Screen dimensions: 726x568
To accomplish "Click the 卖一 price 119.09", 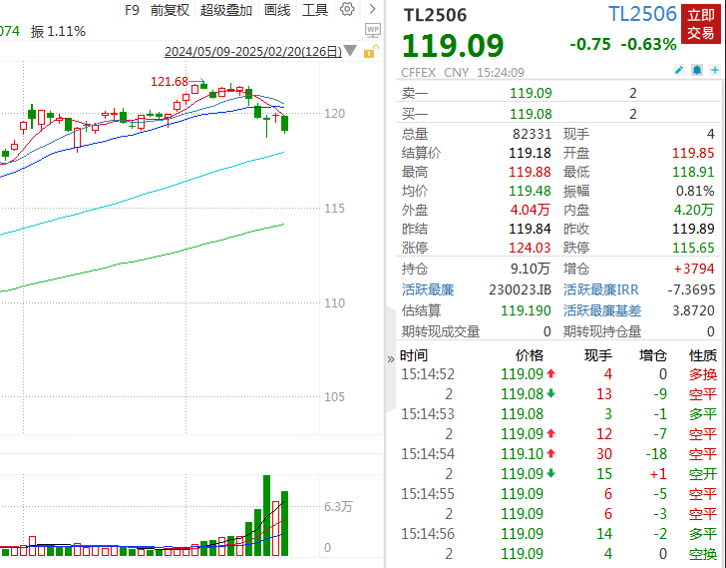I will pos(531,93).
